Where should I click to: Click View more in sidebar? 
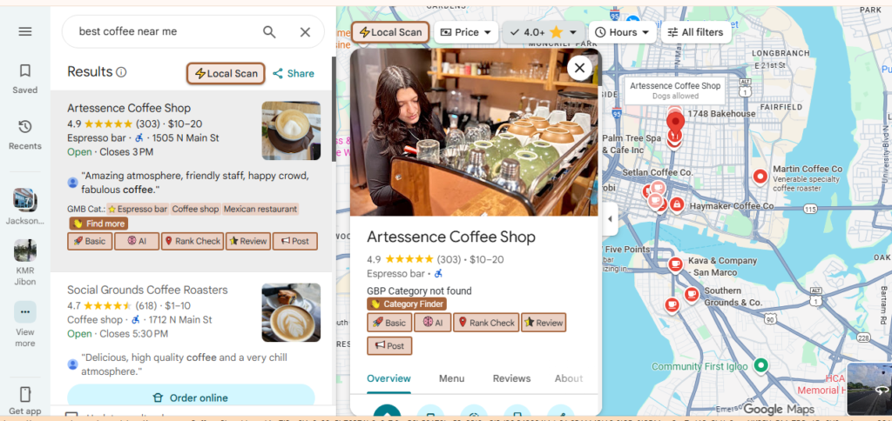(x=25, y=324)
